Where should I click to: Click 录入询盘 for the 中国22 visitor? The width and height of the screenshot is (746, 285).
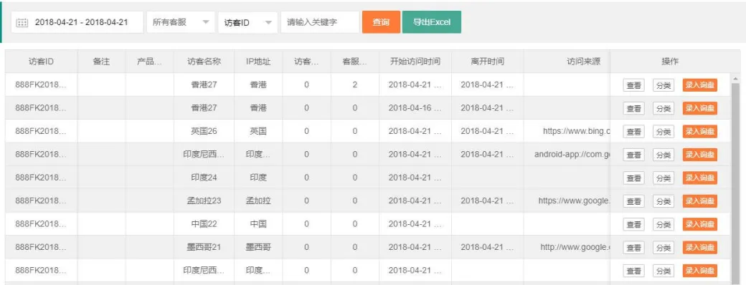point(700,225)
